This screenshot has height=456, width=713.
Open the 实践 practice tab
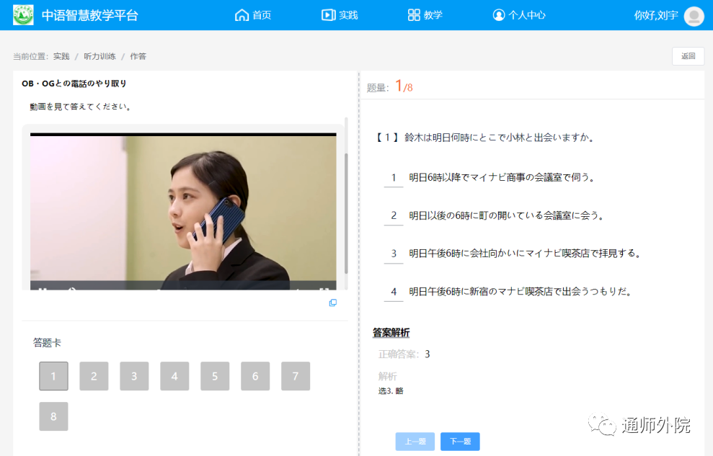coord(340,15)
